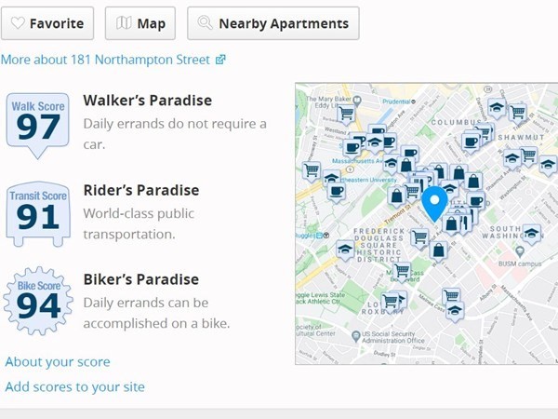558x419 pixels.
Task: Open the Map view button
Action: click(139, 23)
